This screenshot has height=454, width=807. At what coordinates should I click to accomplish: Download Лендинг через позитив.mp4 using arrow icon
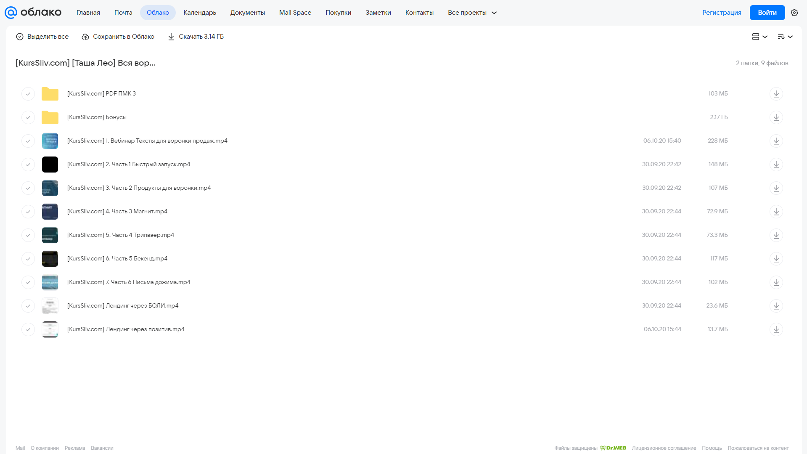point(776,329)
